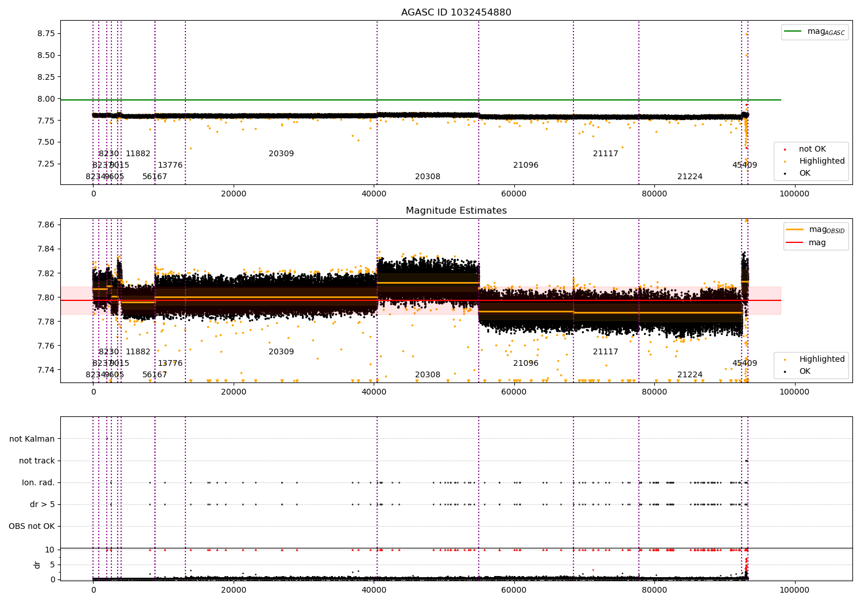Click obsid label 21224 in Magnitude Estimates plot
Viewport: 861px width, 603px height.
click(x=690, y=375)
